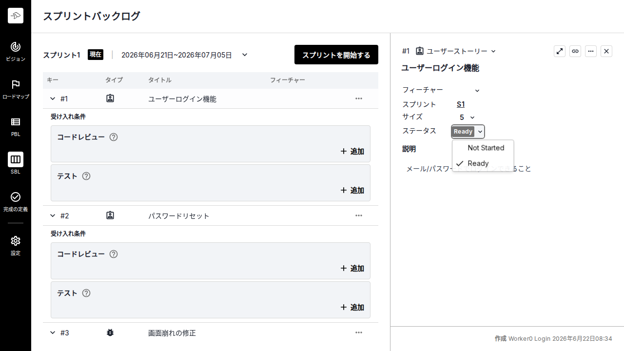The height and width of the screenshot is (351, 624).
Task: Open sprint link S1
Action: click(x=461, y=104)
